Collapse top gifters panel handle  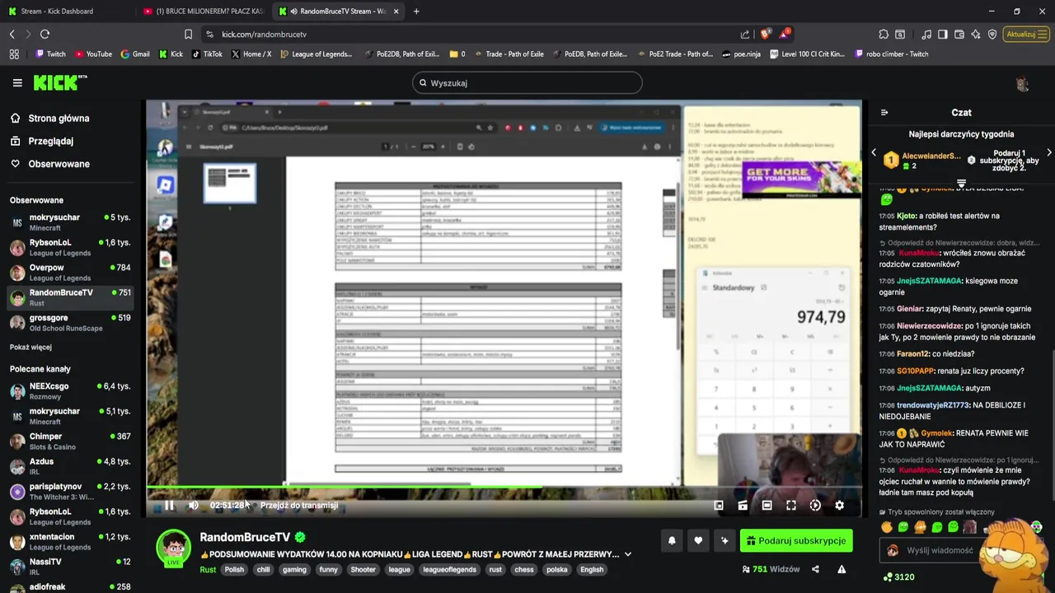[x=961, y=183]
